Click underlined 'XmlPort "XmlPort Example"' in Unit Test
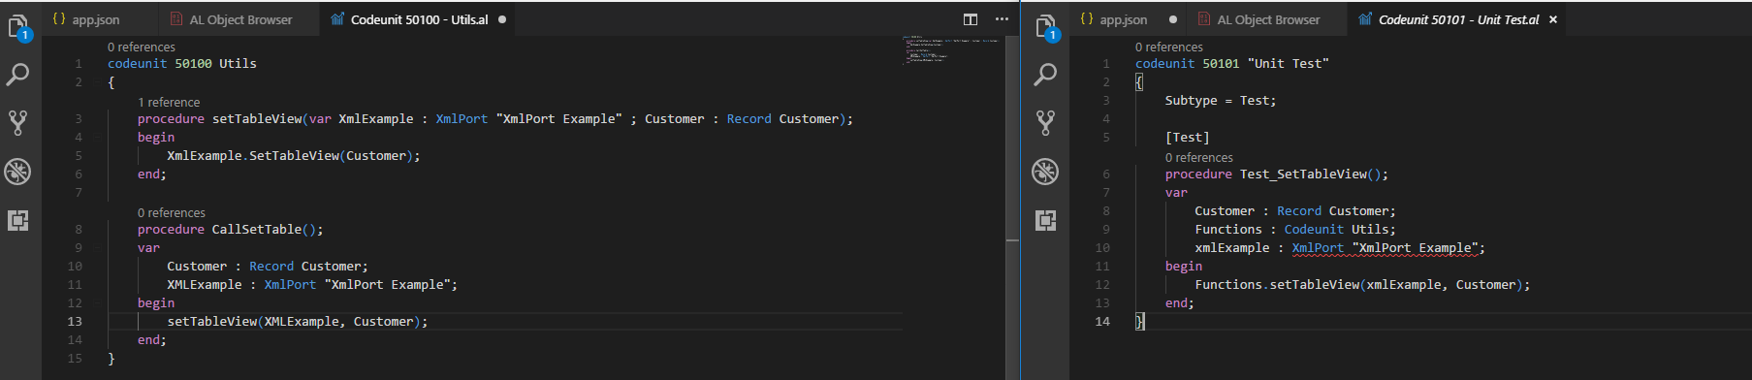Screen dimensions: 1752x380 click(x=1386, y=248)
